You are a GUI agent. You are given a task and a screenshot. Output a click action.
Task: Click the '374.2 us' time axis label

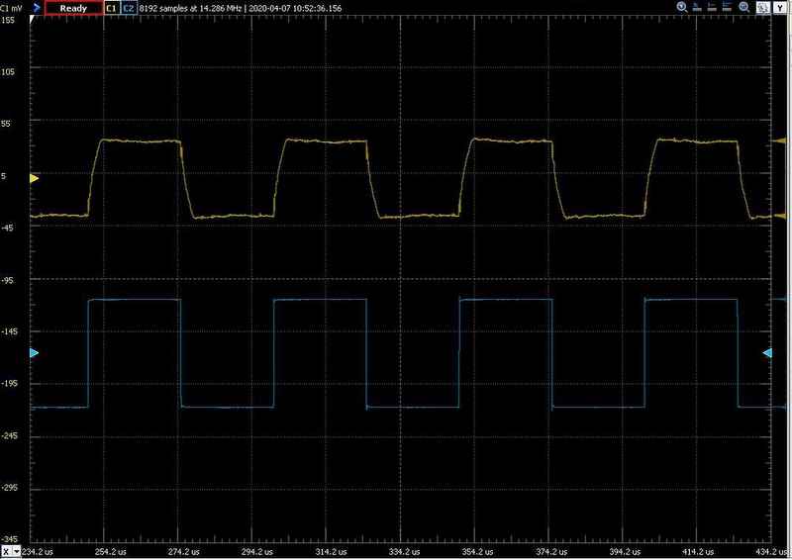551,552
